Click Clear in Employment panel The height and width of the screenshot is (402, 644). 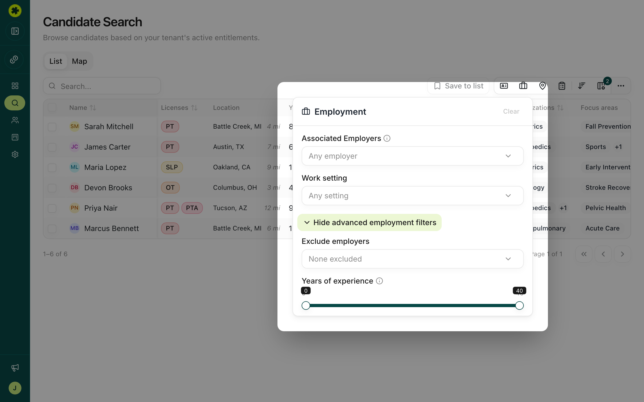[x=511, y=111]
